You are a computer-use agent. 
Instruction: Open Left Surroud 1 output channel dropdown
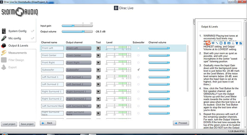79,77
